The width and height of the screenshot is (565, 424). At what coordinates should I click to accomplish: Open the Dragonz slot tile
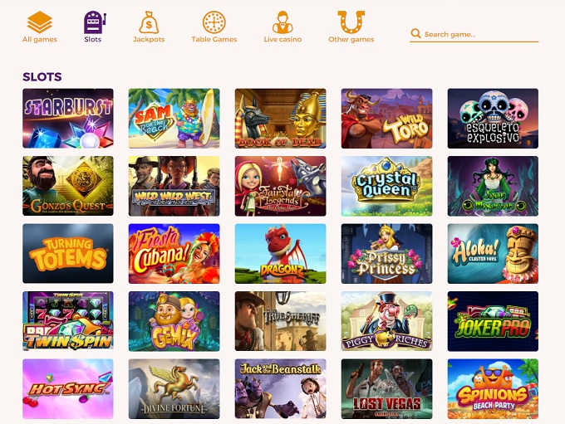pyautogui.click(x=280, y=254)
